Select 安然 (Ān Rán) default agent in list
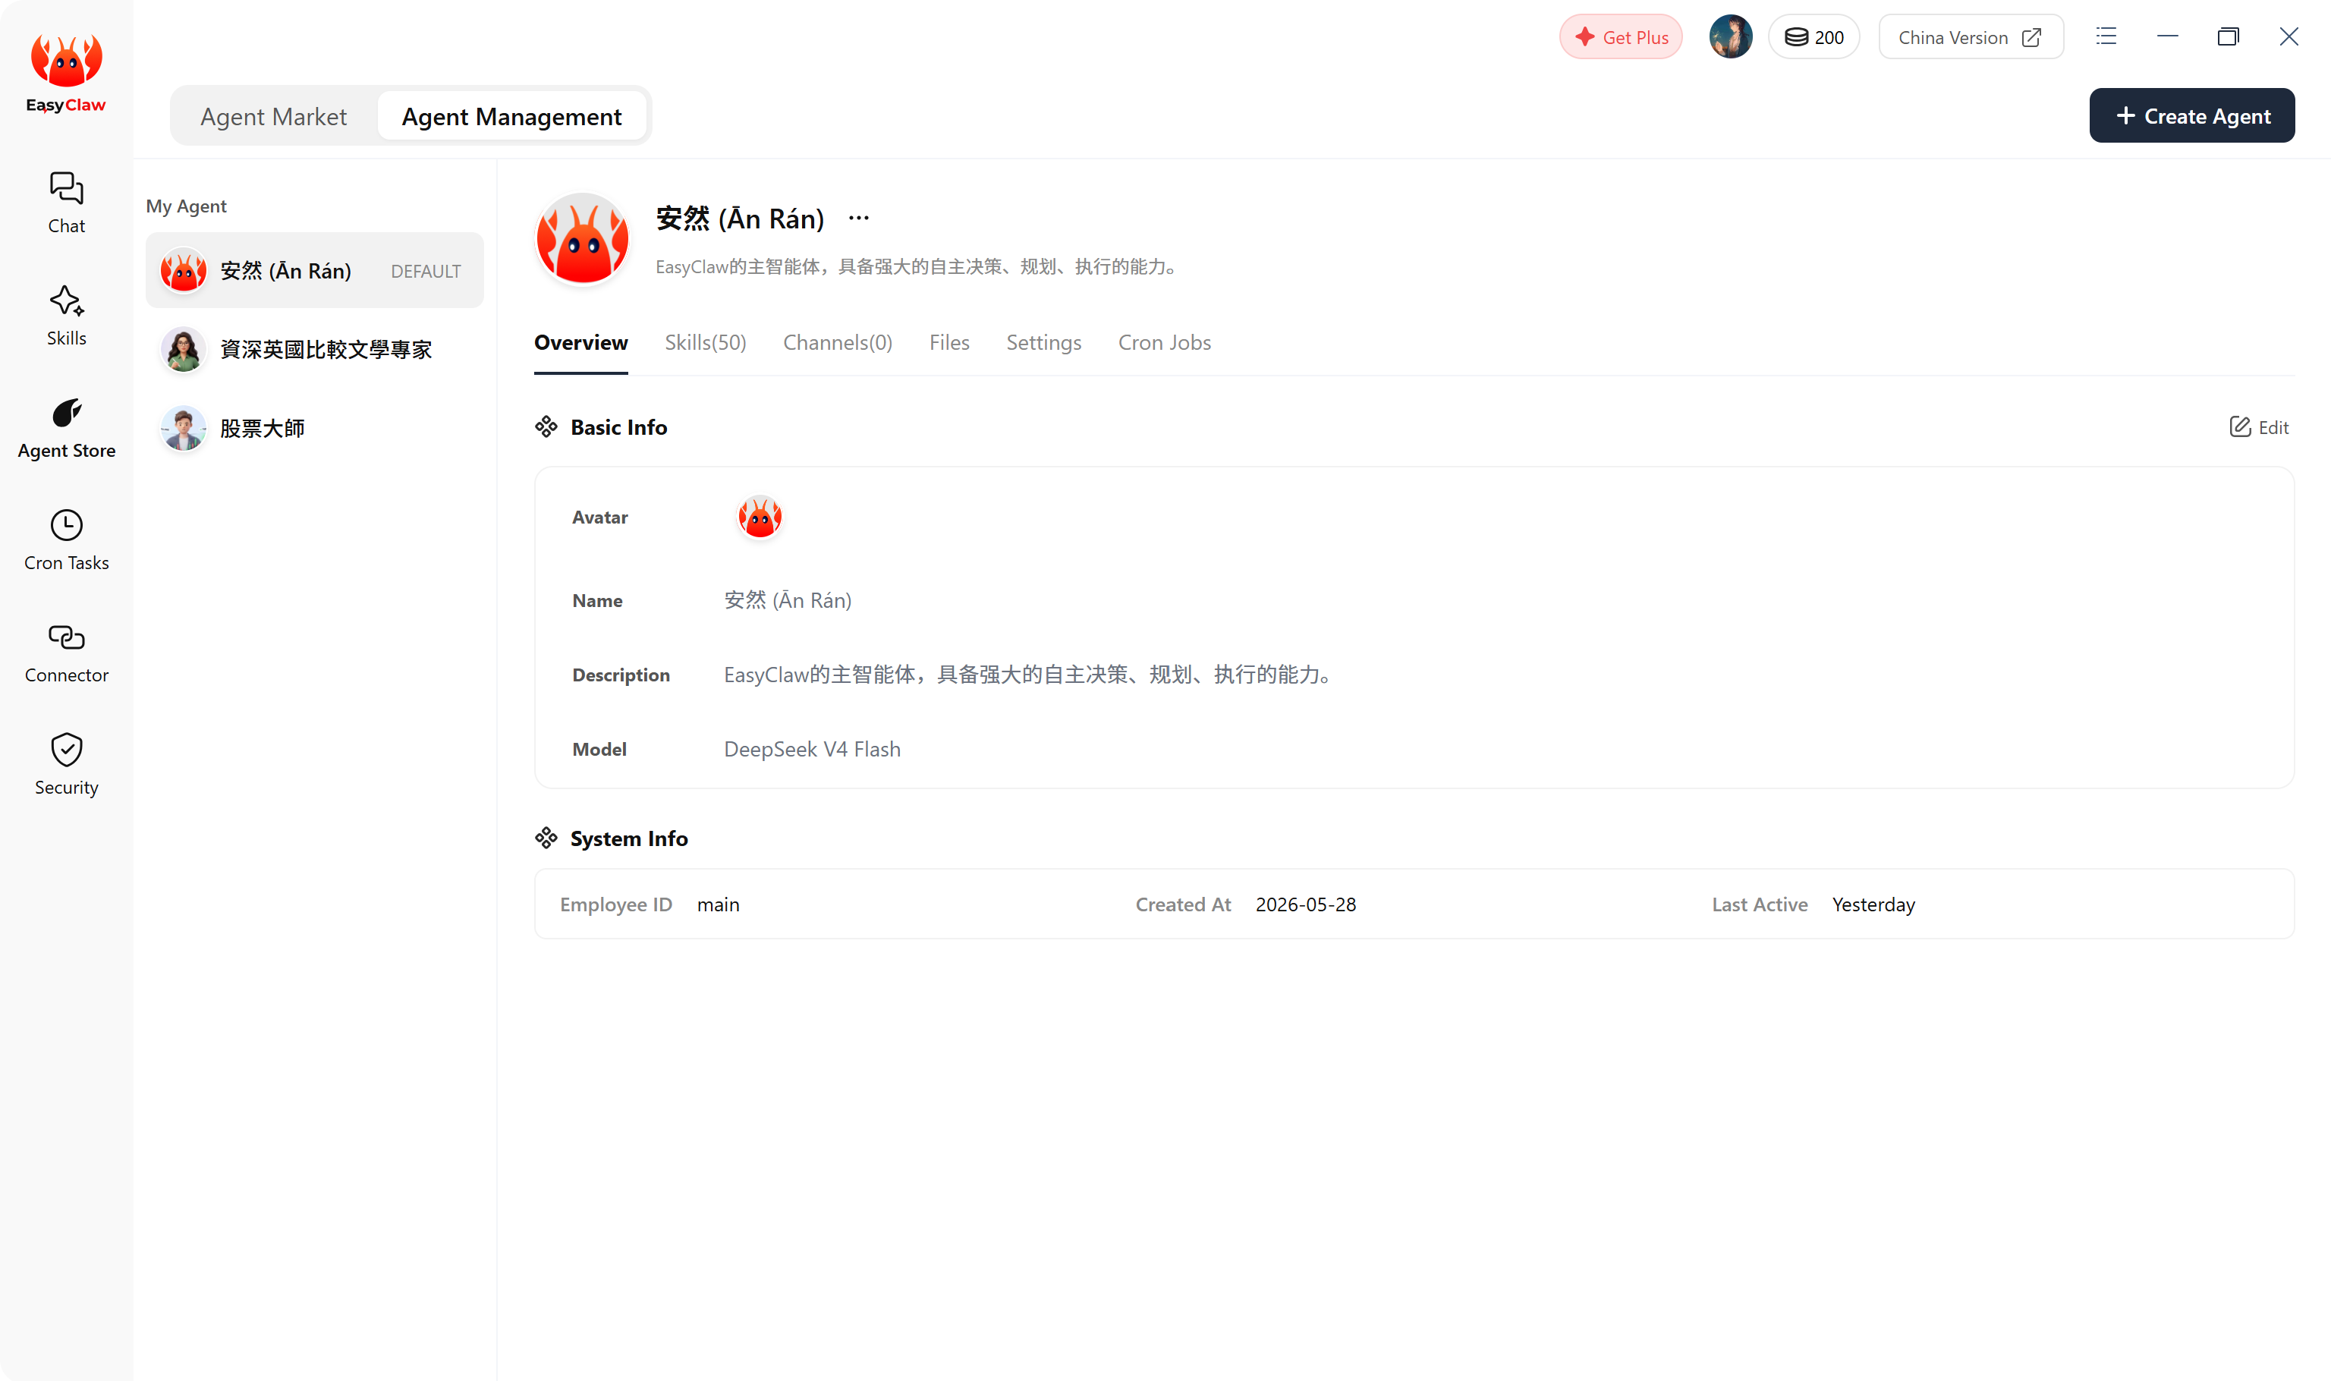 [x=315, y=271]
